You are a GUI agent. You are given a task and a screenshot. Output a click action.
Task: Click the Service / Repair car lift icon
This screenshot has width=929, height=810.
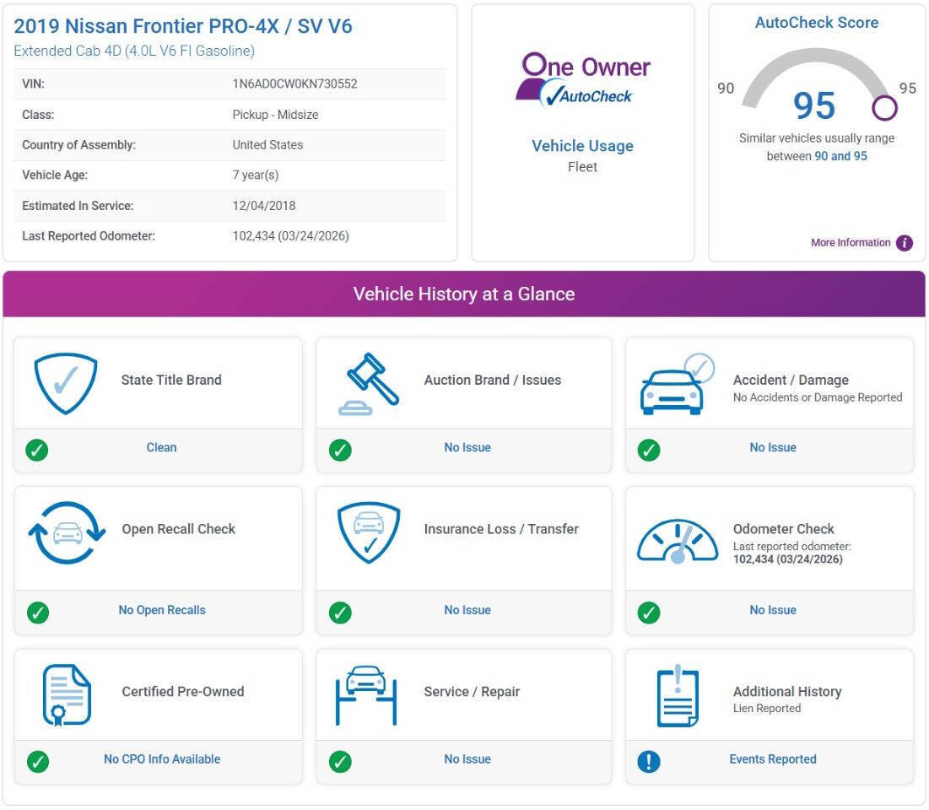pos(365,695)
